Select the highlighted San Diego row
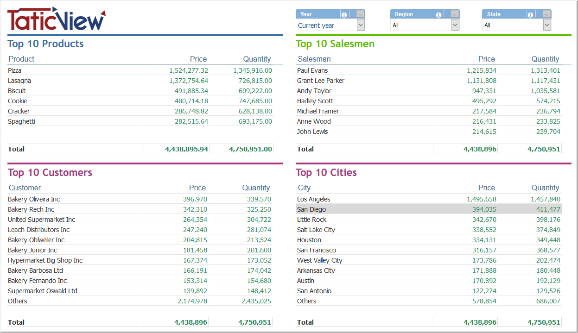This screenshot has width=578, height=333. [x=311, y=209]
